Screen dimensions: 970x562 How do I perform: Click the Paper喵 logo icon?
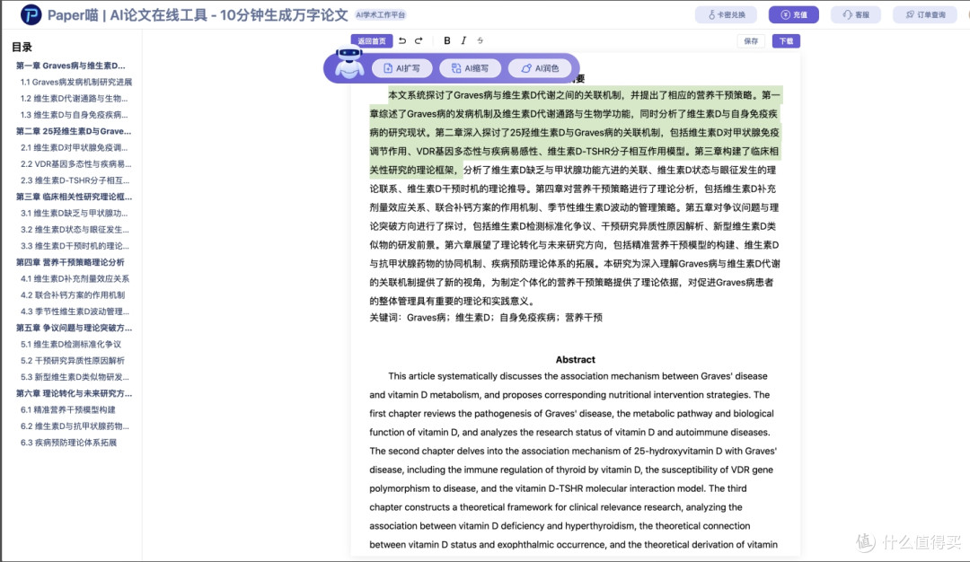click(31, 15)
